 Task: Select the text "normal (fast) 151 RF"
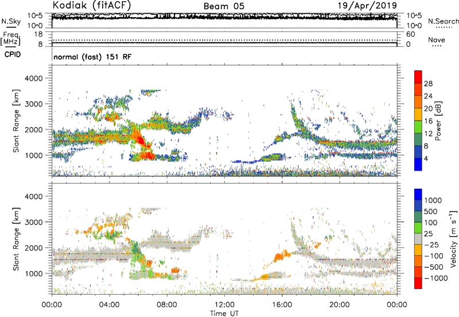(x=92, y=57)
